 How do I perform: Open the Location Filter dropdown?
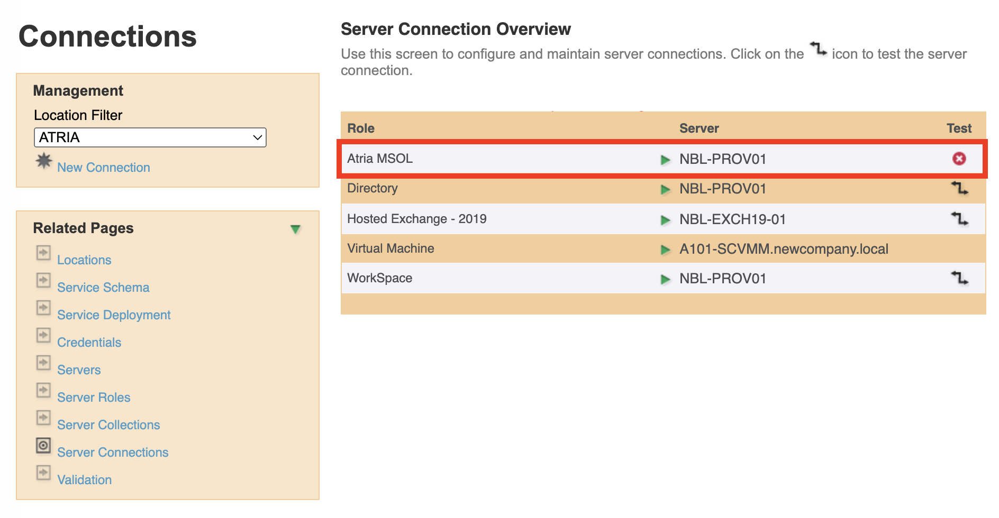(150, 137)
